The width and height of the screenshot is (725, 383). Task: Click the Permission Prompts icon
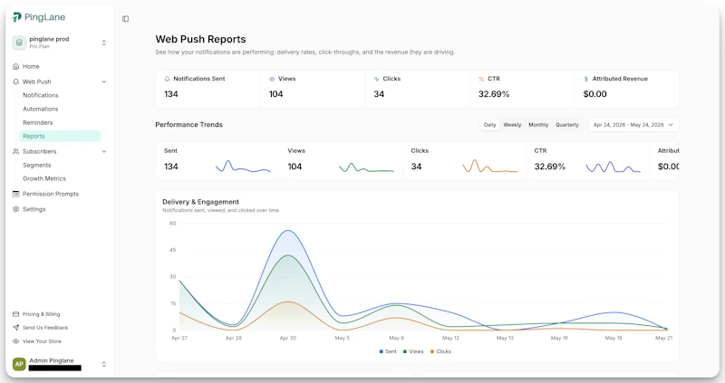(15, 194)
